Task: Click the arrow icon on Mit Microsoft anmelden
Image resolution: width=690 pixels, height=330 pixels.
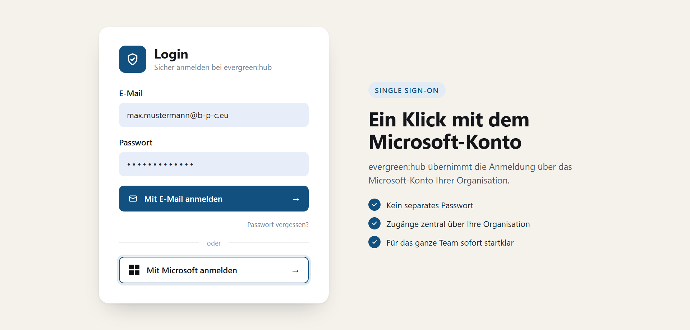Action: click(295, 271)
